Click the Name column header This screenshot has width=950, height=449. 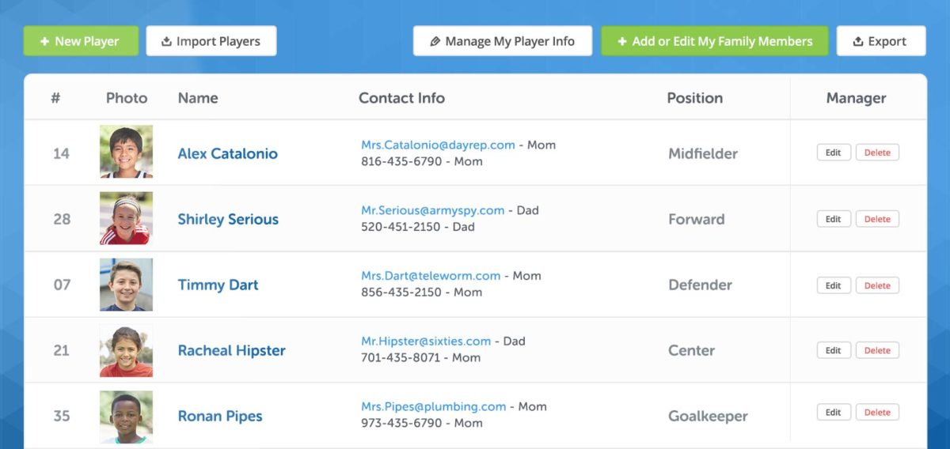click(x=198, y=98)
